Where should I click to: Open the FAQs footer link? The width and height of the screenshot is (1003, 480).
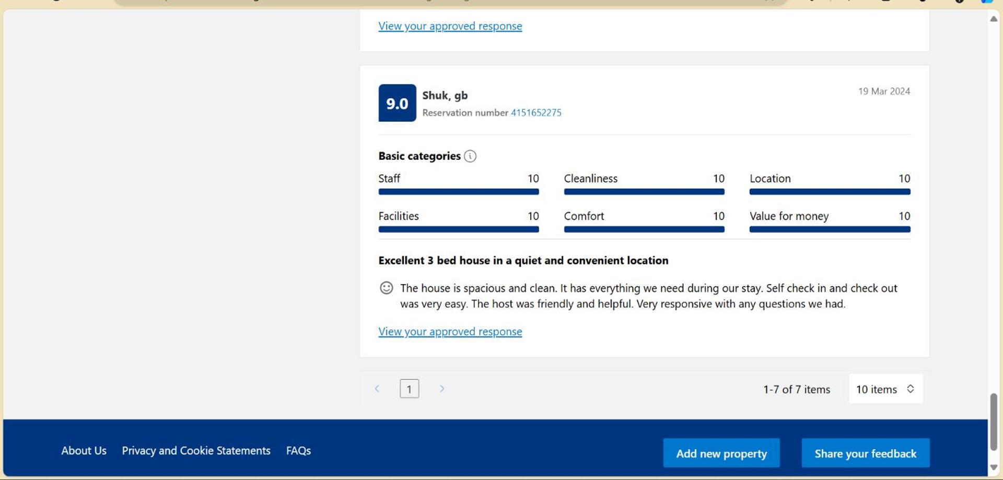coord(298,450)
